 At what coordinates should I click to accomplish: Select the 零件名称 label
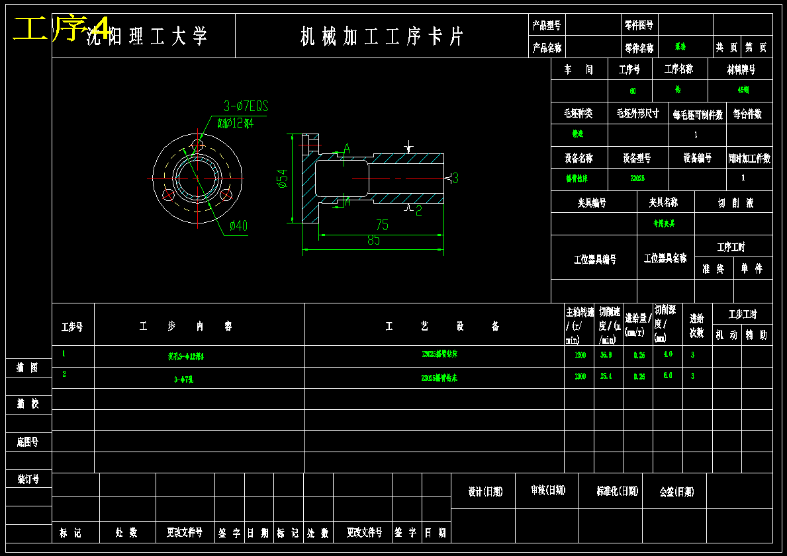639,48
